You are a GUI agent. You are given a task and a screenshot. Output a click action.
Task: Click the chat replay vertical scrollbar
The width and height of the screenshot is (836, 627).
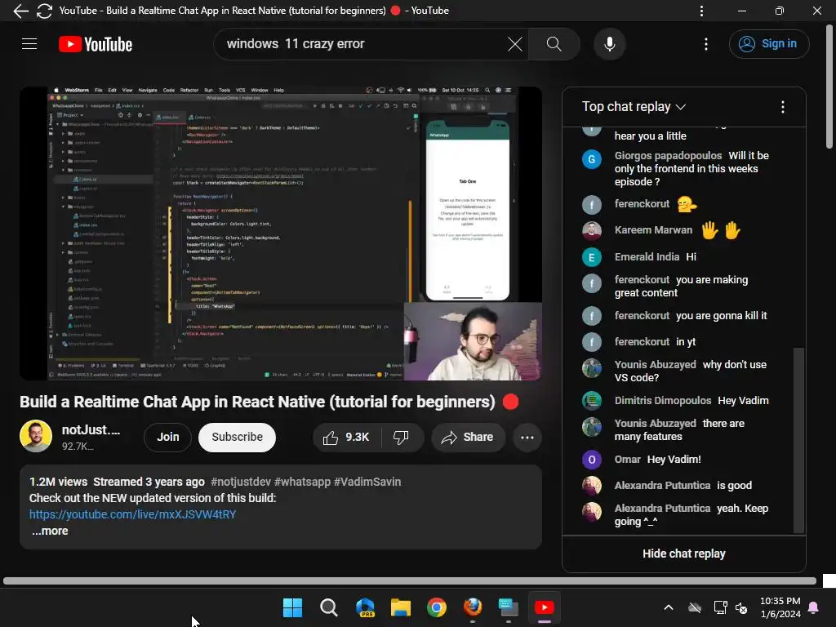[798, 439]
